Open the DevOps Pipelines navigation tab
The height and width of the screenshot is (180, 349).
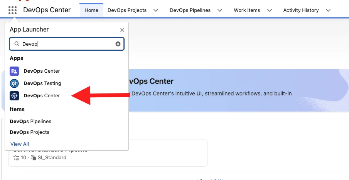(190, 10)
